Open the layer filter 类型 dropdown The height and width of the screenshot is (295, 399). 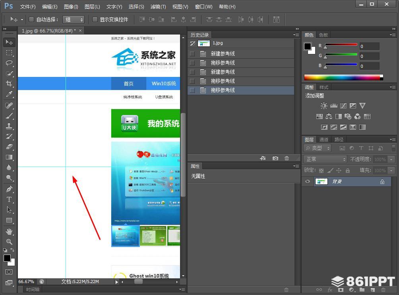[x=317, y=148]
